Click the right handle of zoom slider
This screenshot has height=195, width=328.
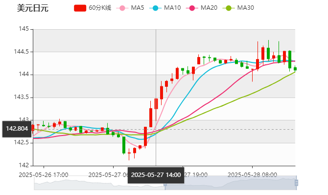pyautogui.click(x=296, y=183)
